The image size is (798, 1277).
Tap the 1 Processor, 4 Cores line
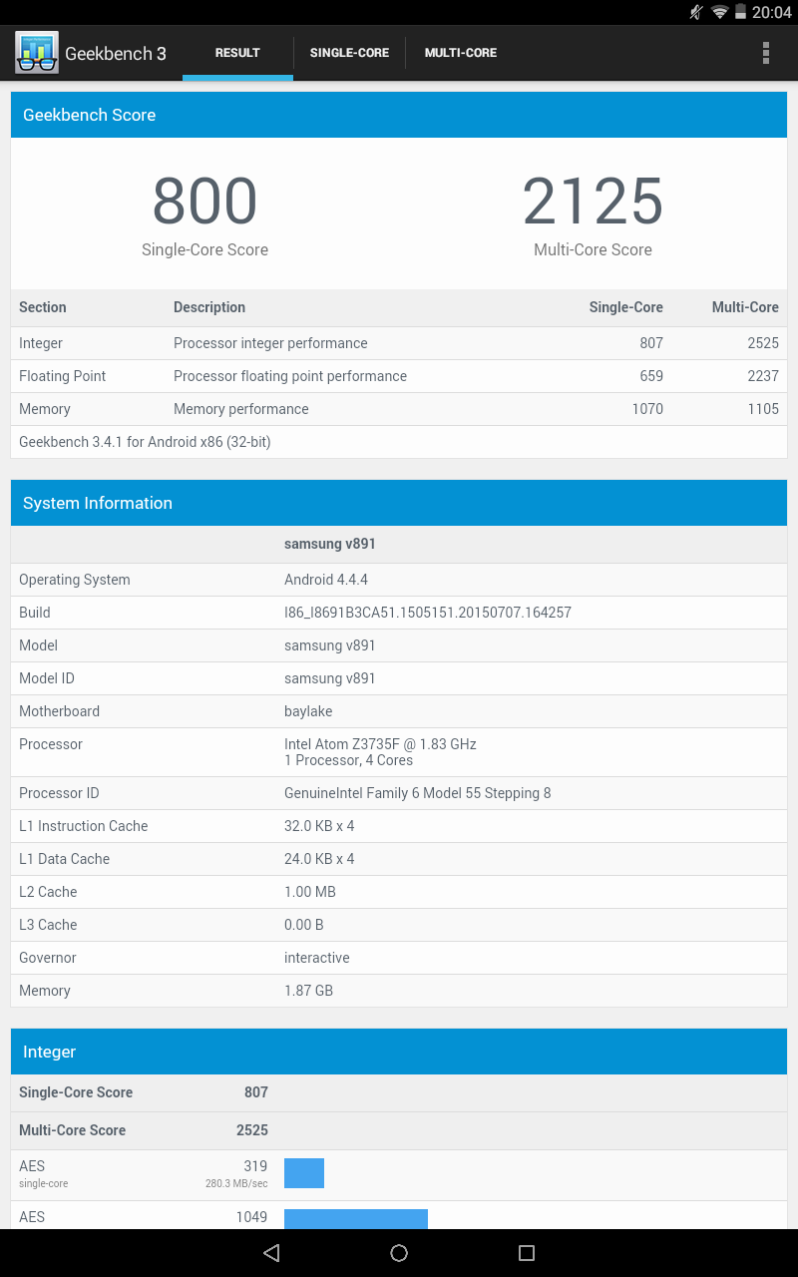[x=348, y=760]
